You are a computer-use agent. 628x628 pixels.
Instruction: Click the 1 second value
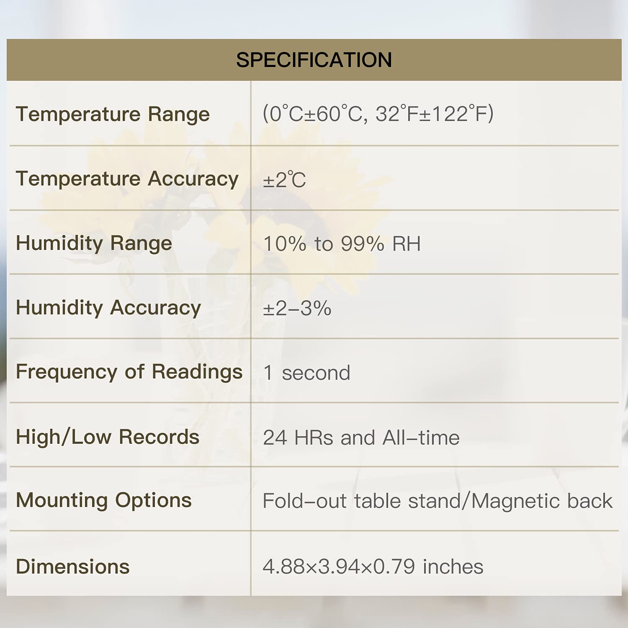tap(307, 373)
